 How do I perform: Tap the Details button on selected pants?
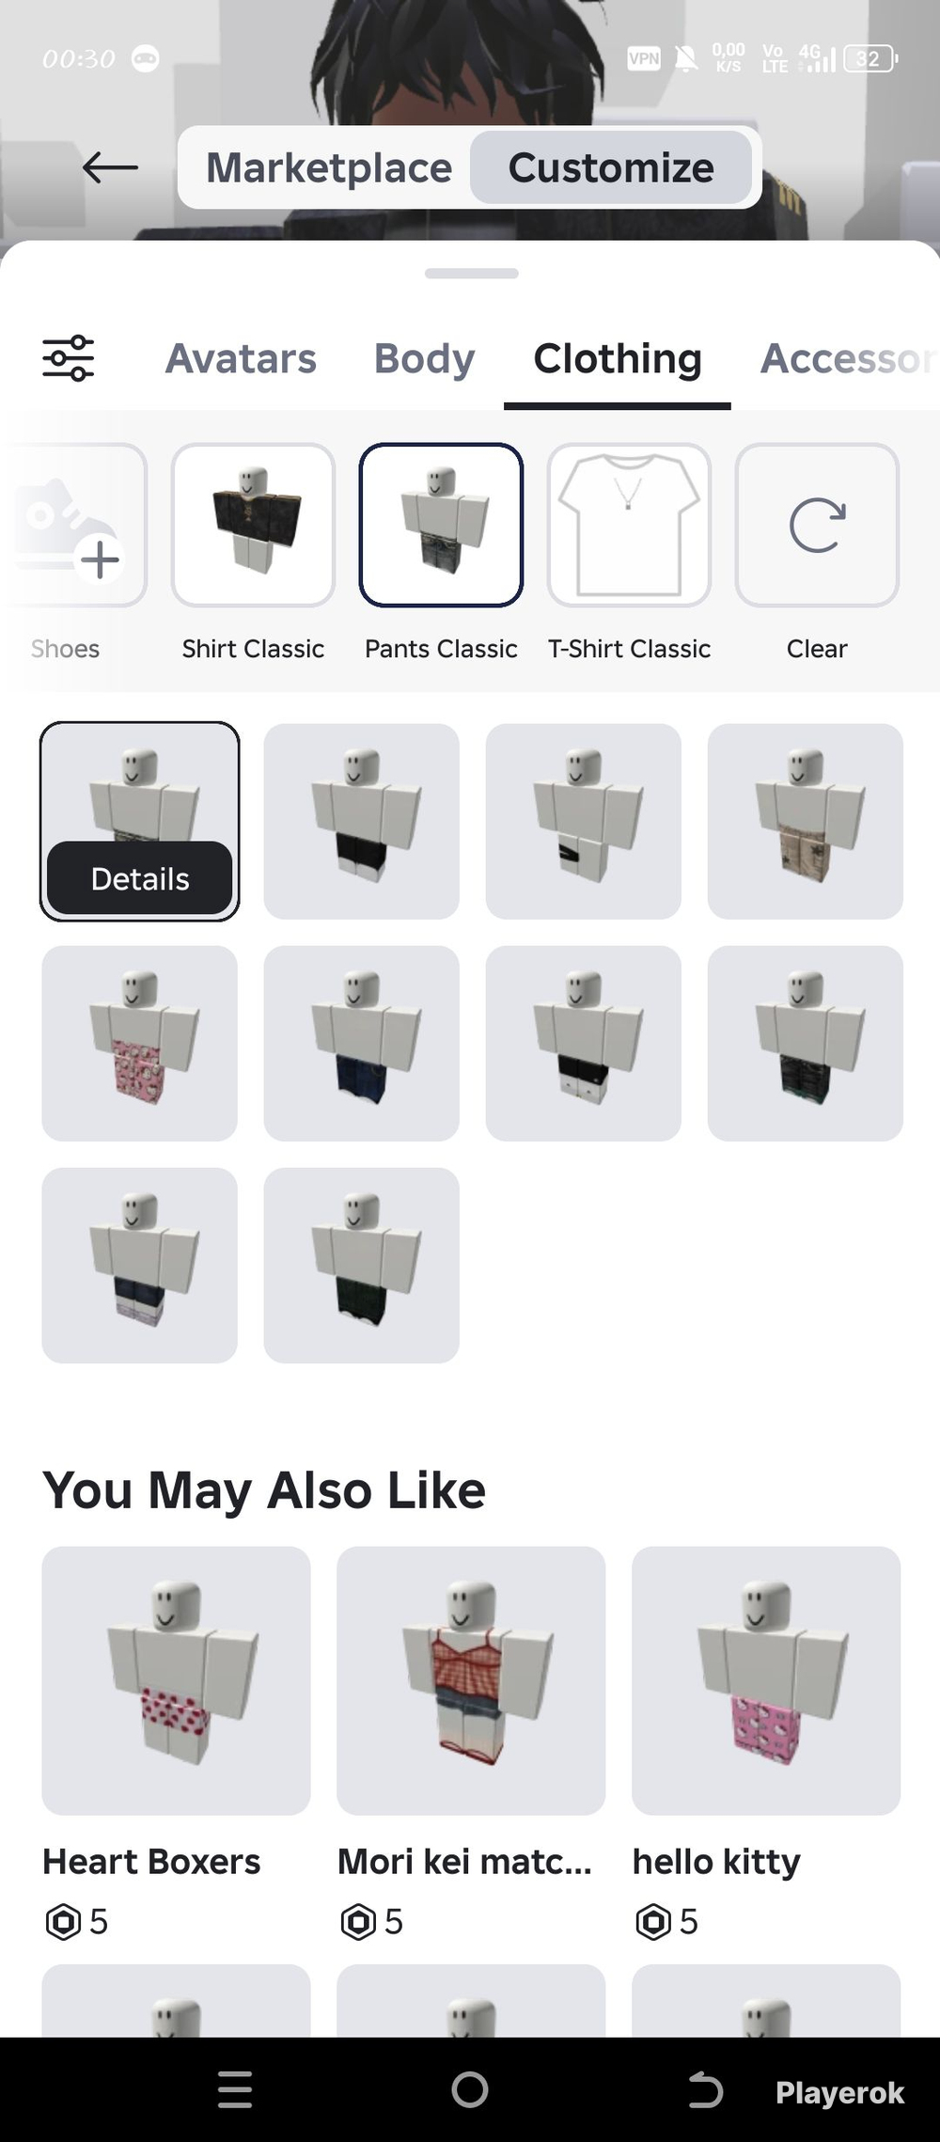point(140,878)
